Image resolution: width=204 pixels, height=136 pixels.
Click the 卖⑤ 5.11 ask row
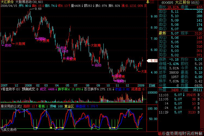[x=181, y=12]
